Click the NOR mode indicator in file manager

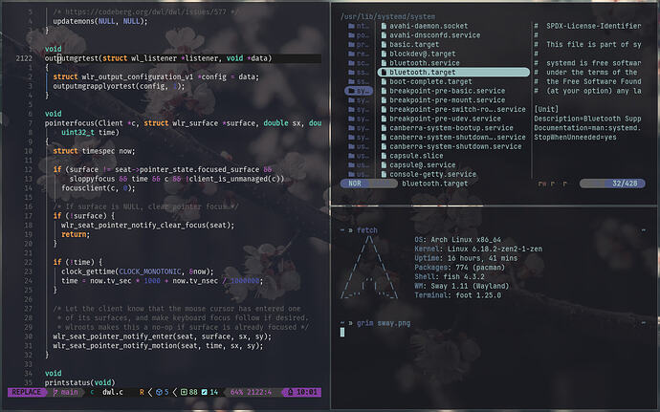356,183
